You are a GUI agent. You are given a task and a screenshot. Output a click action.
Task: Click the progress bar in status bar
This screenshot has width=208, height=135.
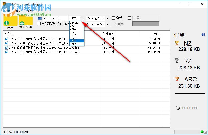click(187, 132)
